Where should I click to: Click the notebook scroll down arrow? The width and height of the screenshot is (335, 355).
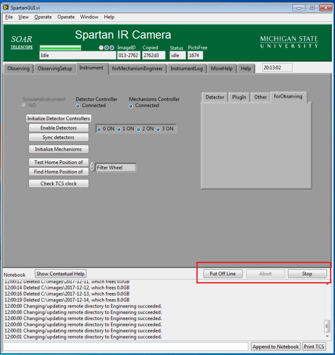(327, 336)
